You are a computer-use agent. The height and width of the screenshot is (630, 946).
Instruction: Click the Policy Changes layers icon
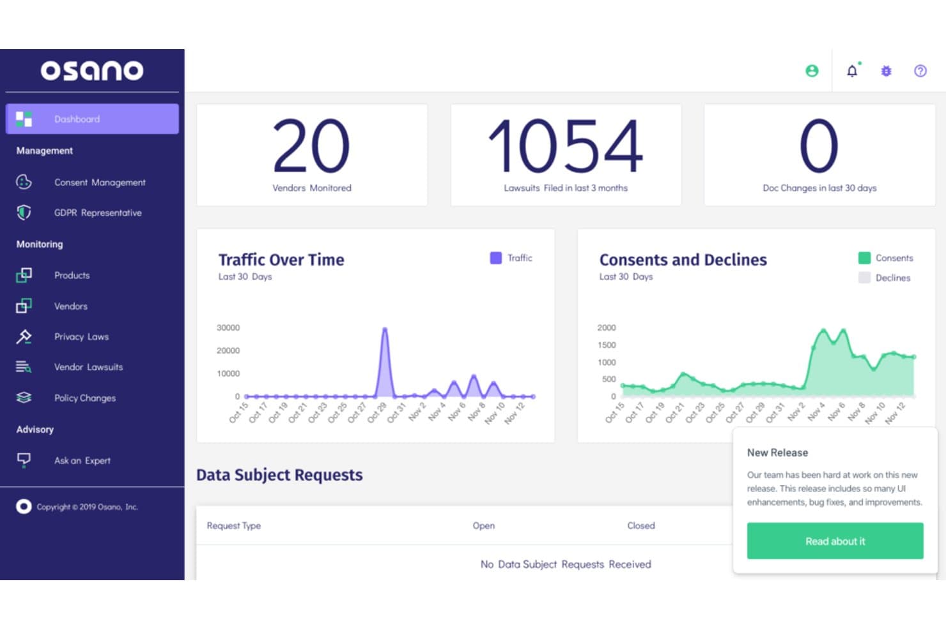[24, 398]
